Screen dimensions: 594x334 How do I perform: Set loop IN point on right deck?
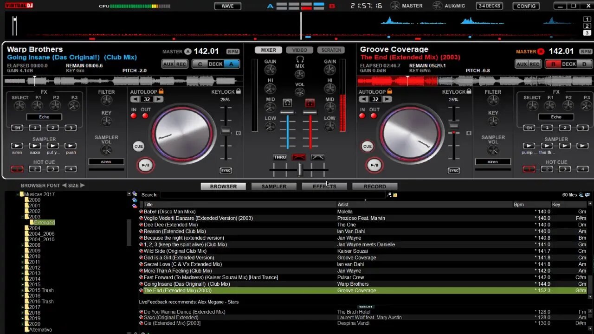362,116
